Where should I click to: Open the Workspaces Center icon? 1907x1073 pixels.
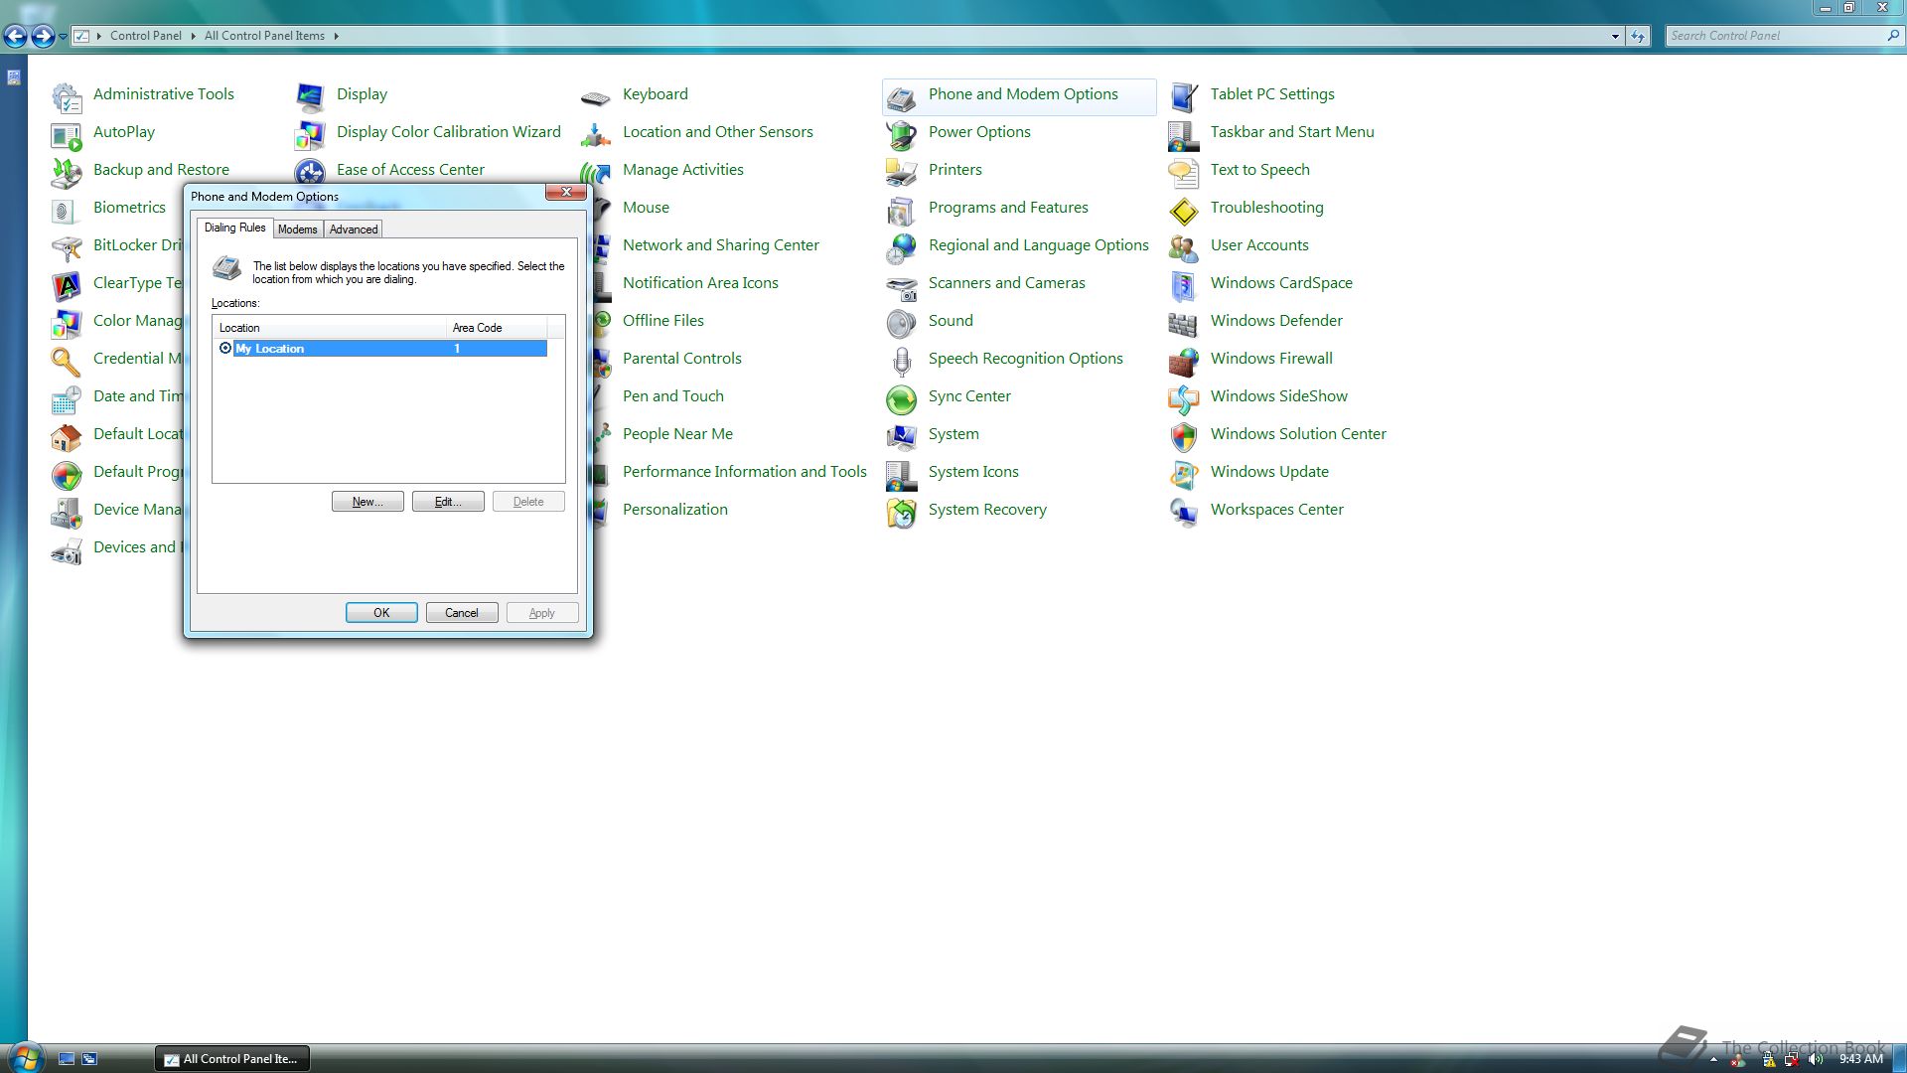coord(1184,512)
